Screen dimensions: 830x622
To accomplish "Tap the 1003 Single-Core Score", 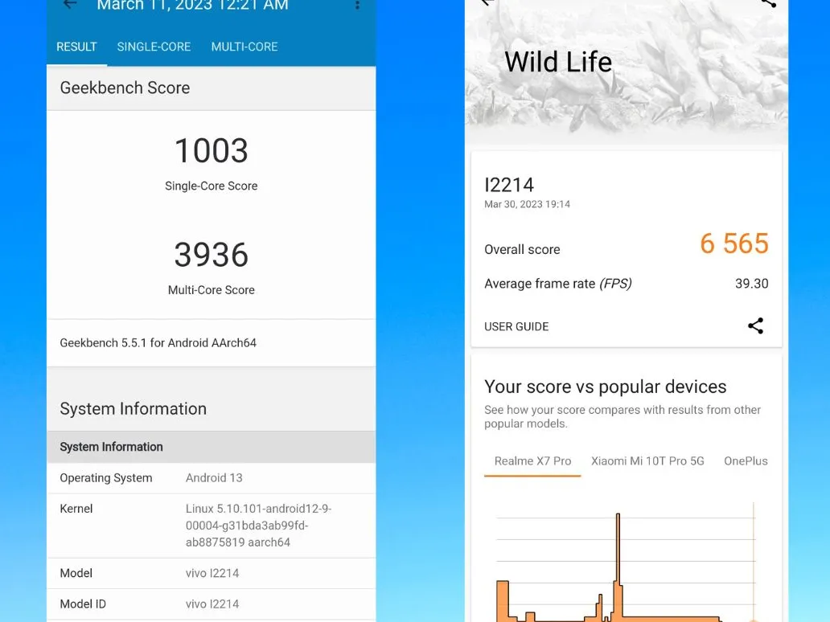I will (212, 151).
